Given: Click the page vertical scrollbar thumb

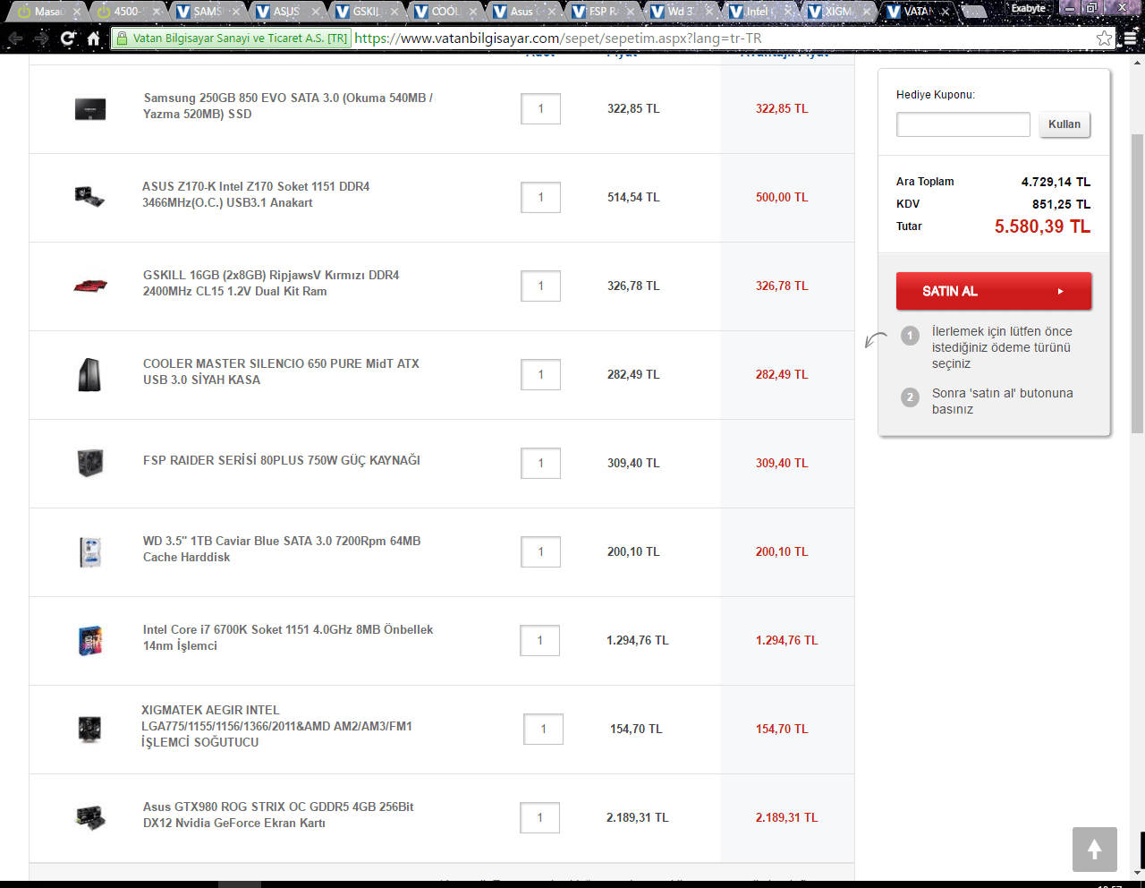Looking at the screenshot, I should (1138, 285).
